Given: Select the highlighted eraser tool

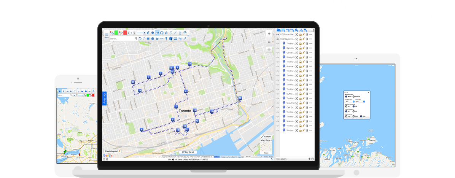Looking at the screenshot, I should coord(157,33).
